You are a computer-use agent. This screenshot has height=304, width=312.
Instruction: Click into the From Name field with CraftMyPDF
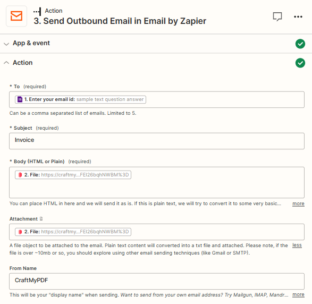157,281
